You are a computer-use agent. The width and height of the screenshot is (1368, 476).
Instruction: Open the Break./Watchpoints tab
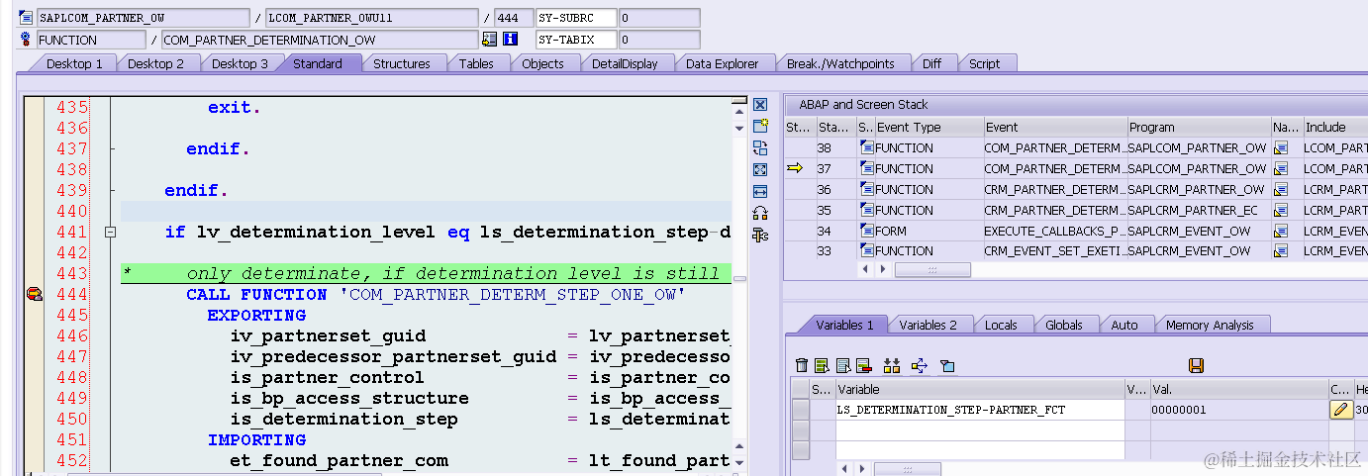point(840,63)
